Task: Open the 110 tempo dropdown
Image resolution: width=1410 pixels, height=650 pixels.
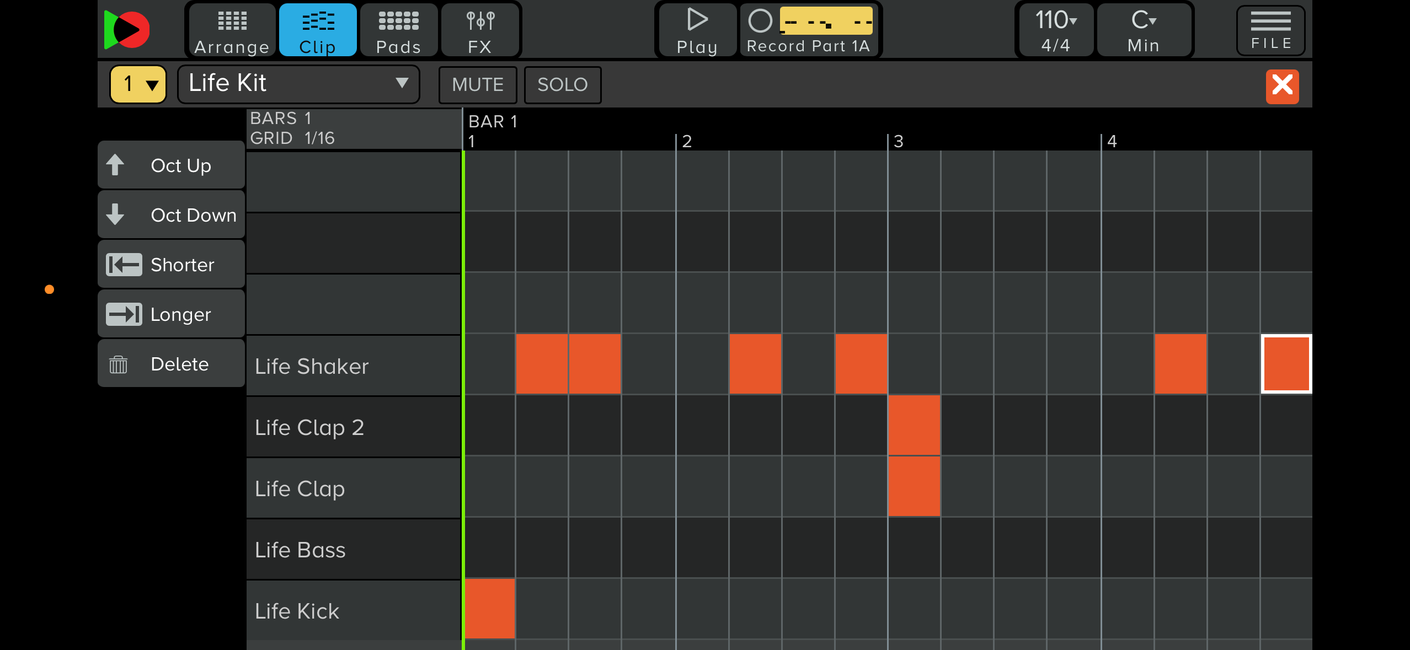Action: [x=1056, y=30]
